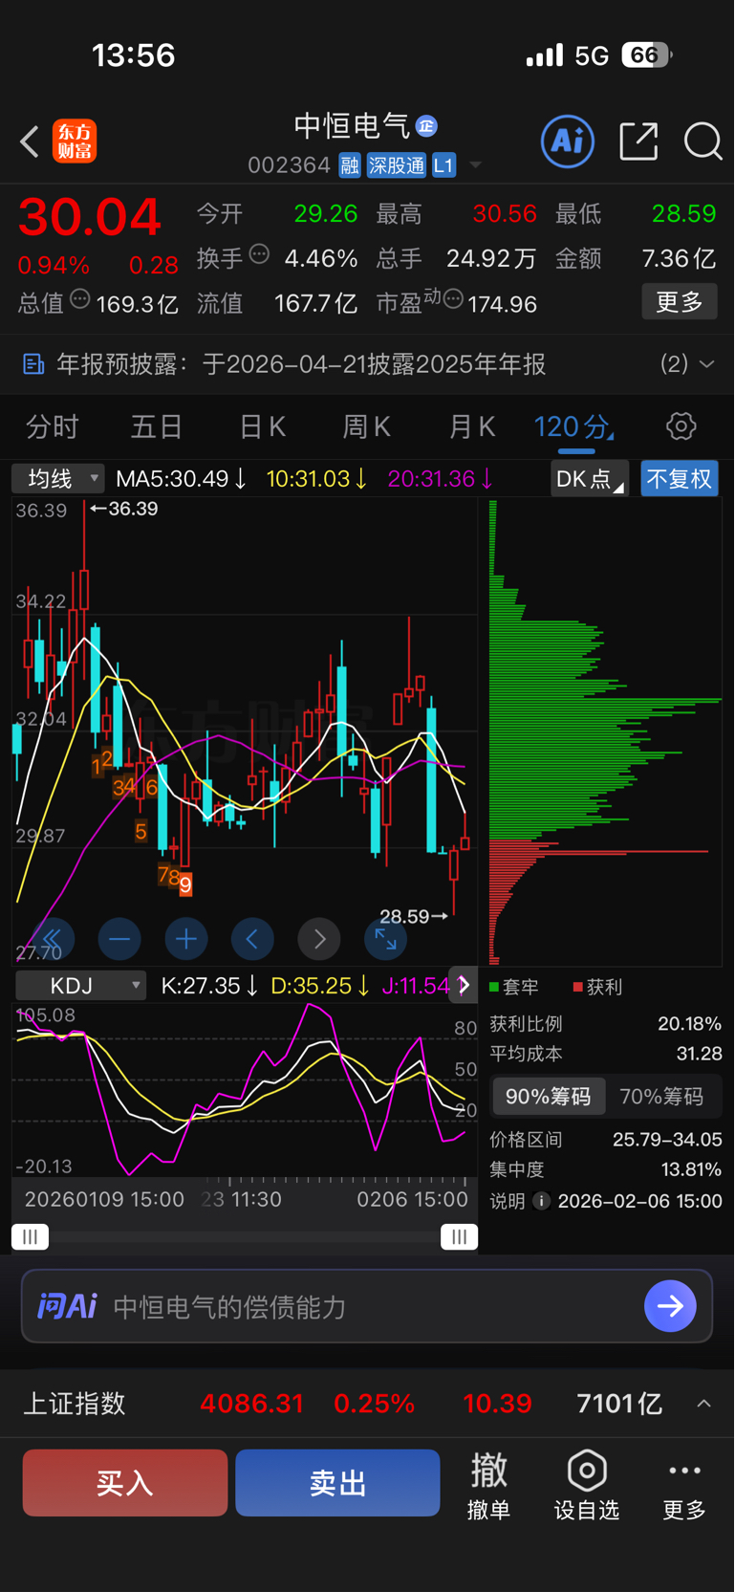Open the annual report disclosure notice

pos(368,364)
